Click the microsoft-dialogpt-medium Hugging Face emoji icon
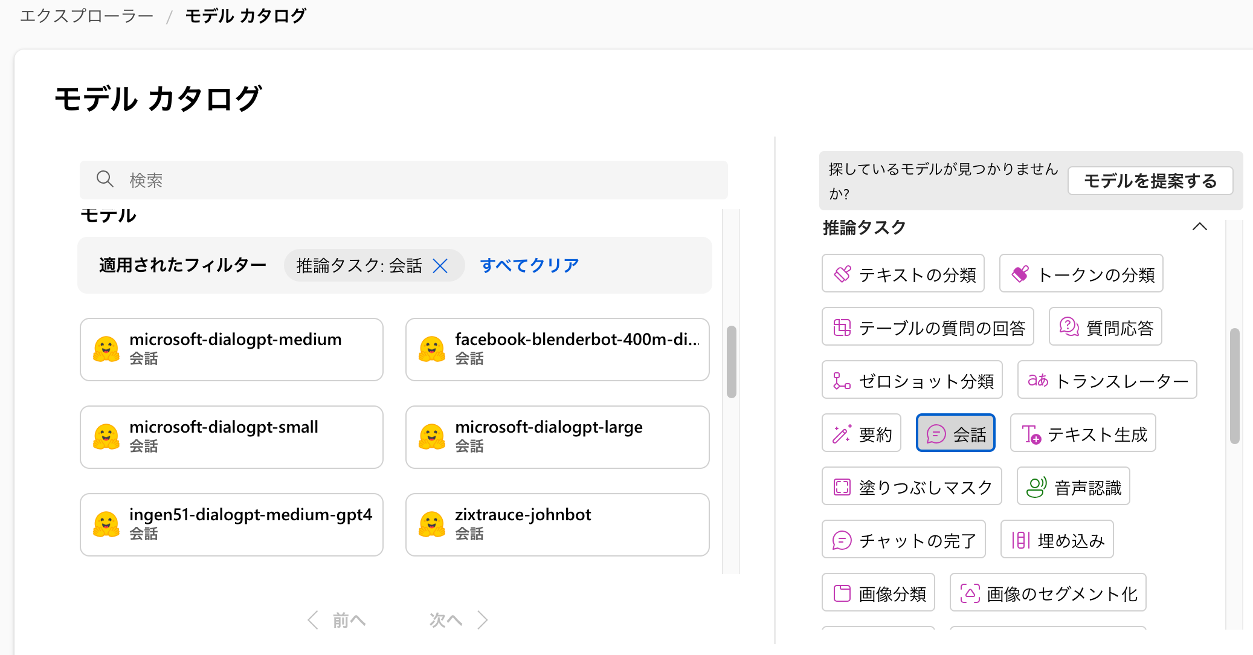The height and width of the screenshot is (655, 1253). click(106, 349)
